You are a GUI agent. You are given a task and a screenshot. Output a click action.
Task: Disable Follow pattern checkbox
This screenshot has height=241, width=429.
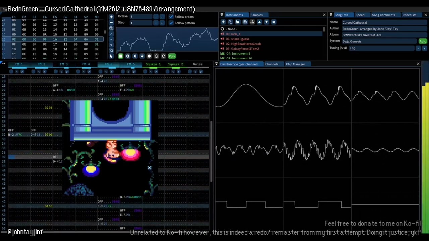(x=171, y=23)
